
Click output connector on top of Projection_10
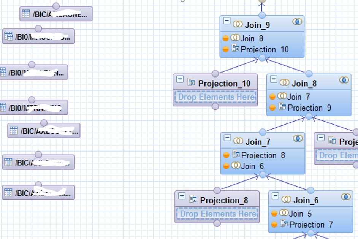215,73
